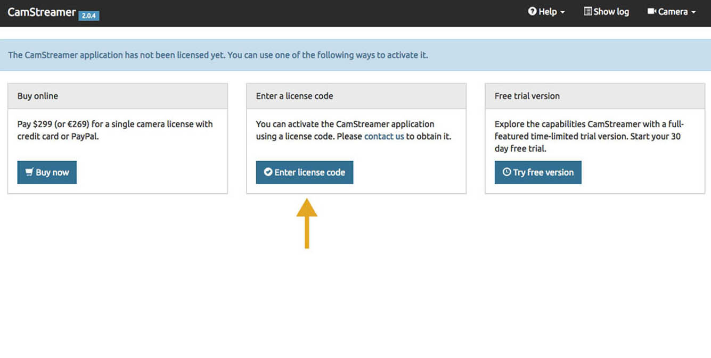The width and height of the screenshot is (711, 358).
Task: Click the CamStreamer brand logo
Action: point(42,12)
